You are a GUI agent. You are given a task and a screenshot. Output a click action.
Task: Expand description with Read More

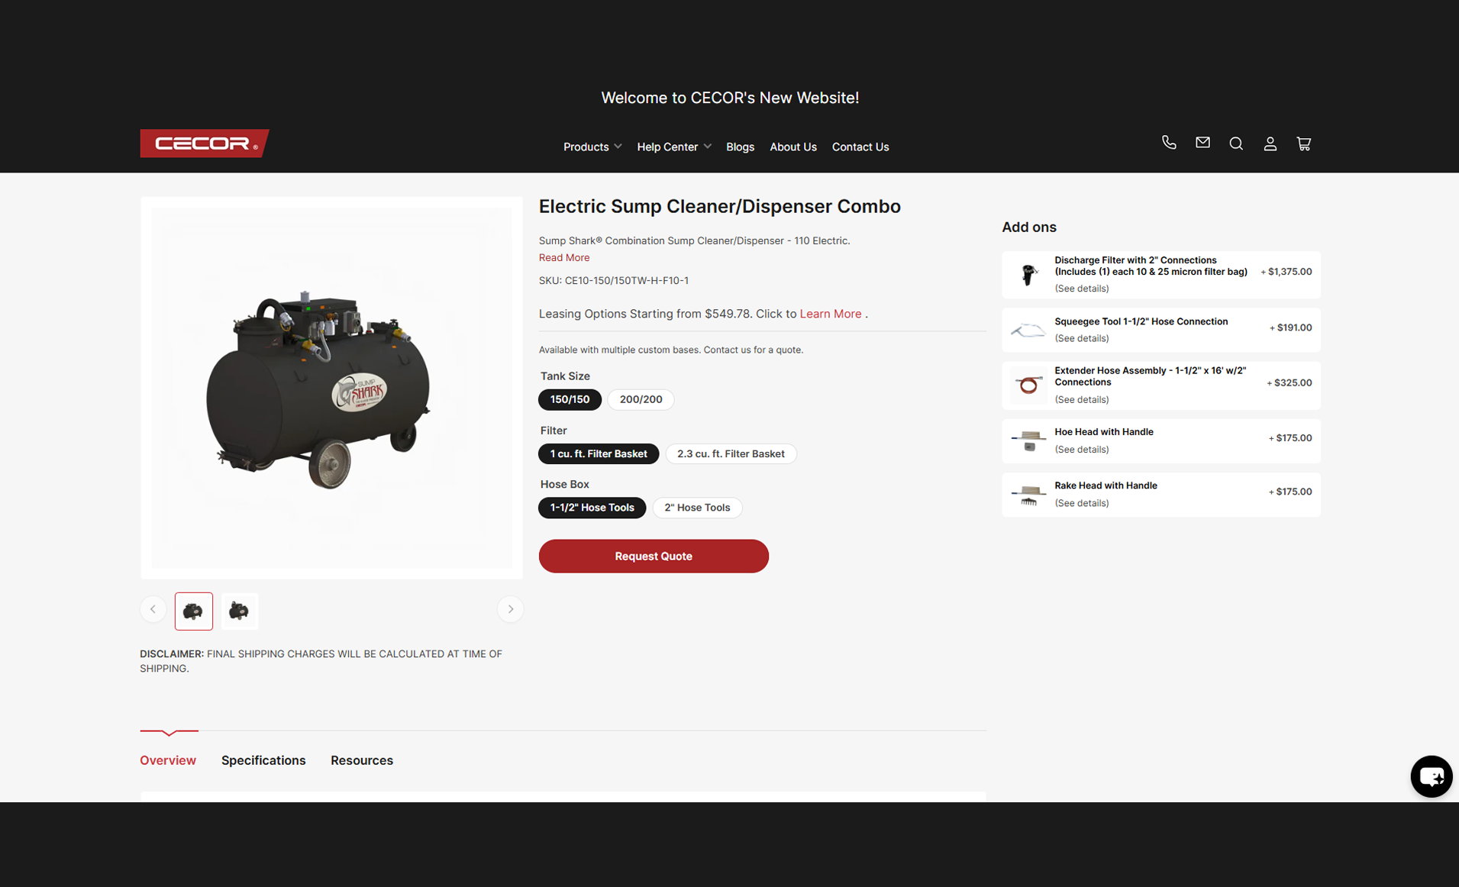pos(564,258)
